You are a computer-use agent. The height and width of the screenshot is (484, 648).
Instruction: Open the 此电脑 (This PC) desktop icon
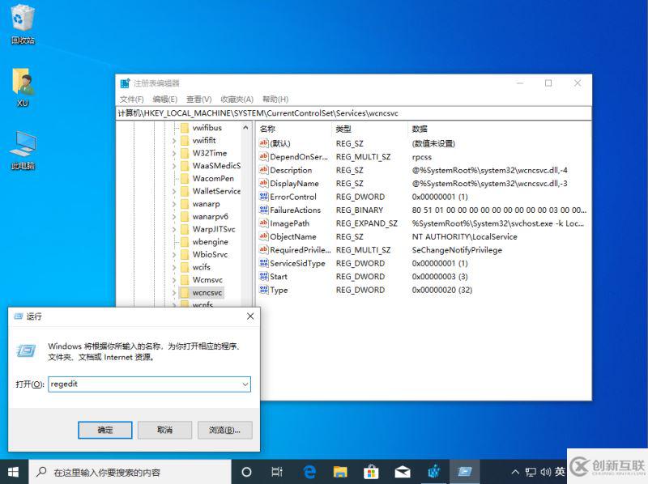coord(23,145)
